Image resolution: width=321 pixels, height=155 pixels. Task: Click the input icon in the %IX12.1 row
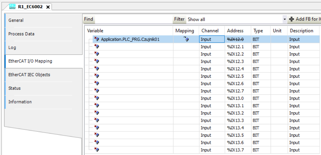pyautogui.click(x=96, y=47)
